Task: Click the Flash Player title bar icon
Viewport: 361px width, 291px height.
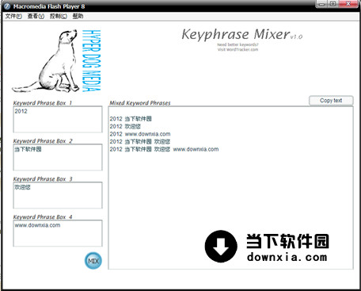Action: [7, 6]
